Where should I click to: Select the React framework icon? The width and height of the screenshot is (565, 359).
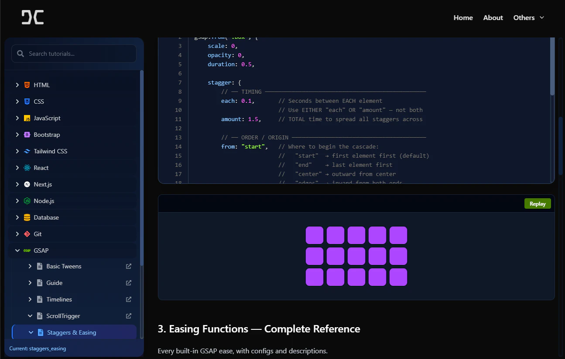(x=27, y=167)
